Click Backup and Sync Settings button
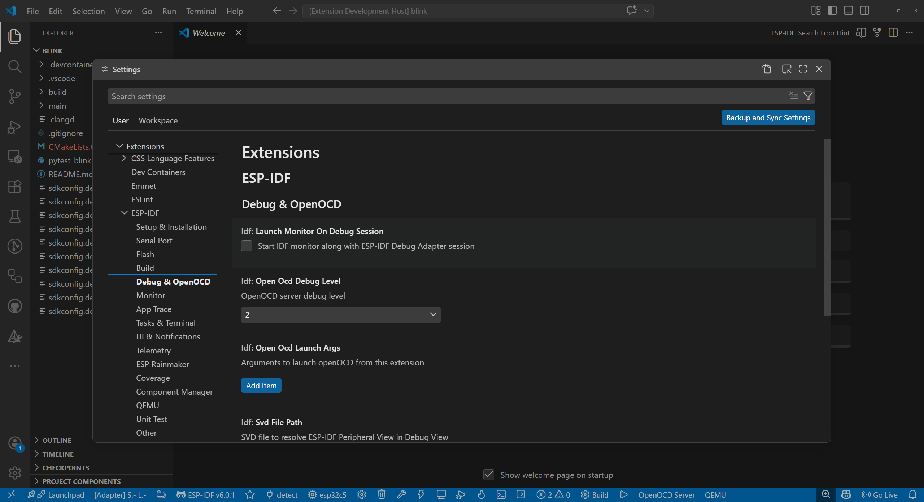The image size is (924, 502). 768,118
